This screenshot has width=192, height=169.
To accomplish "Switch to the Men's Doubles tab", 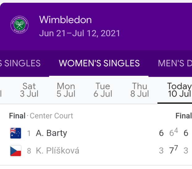I will pyautogui.click(x=174, y=63).
